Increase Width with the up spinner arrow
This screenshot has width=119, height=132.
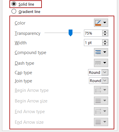[x=105, y=41]
